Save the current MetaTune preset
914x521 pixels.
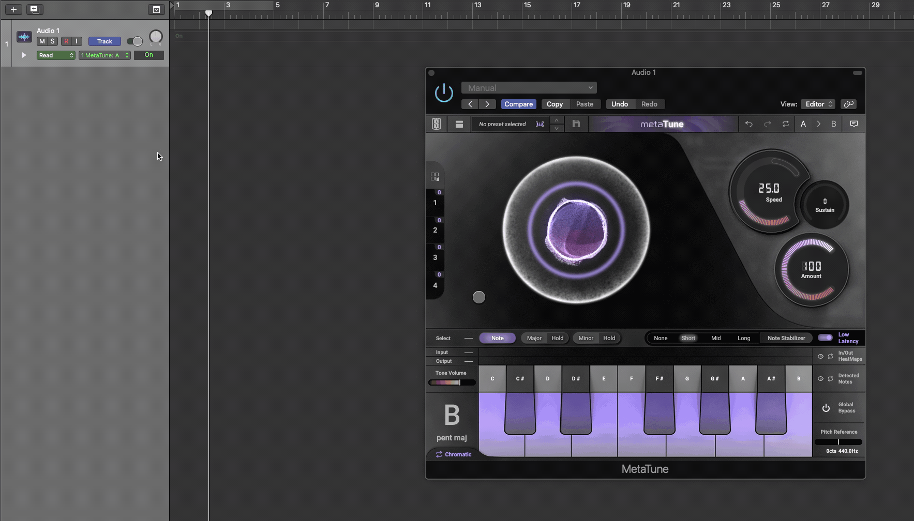(x=576, y=124)
